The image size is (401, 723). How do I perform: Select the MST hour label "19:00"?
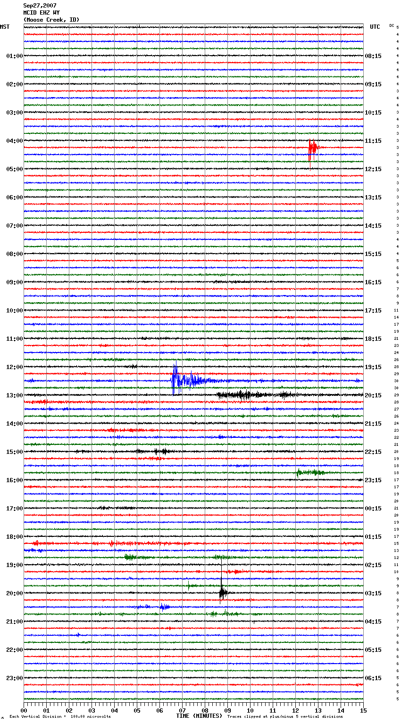click(x=15, y=565)
